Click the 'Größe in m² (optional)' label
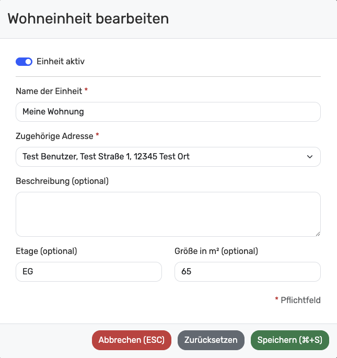The height and width of the screenshot is (358, 337). coord(216,251)
